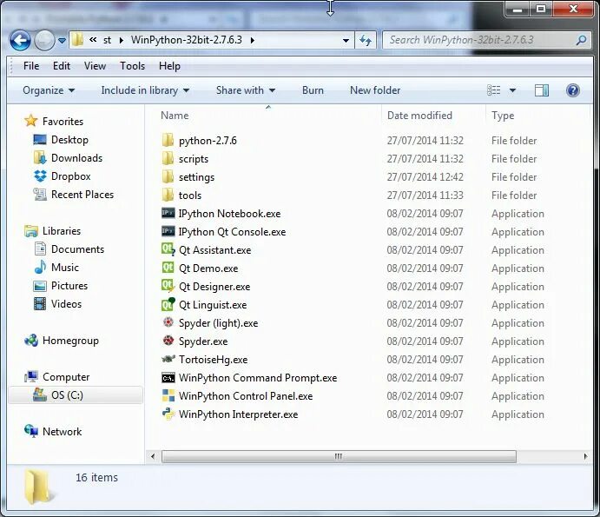
Task: Open the File menu
Action: coord(31,66)
